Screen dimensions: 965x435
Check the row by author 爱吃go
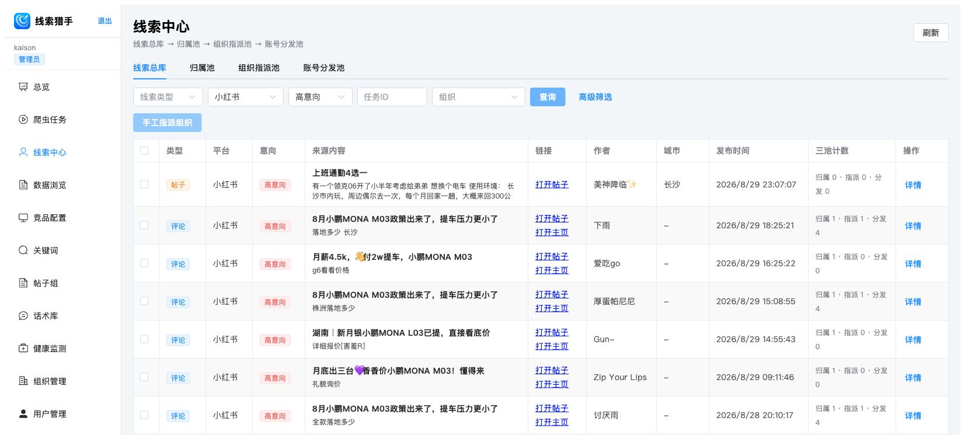tap(144, 263)
